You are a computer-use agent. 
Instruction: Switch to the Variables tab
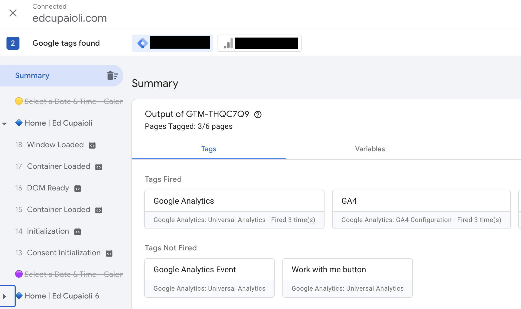[370, 149]
